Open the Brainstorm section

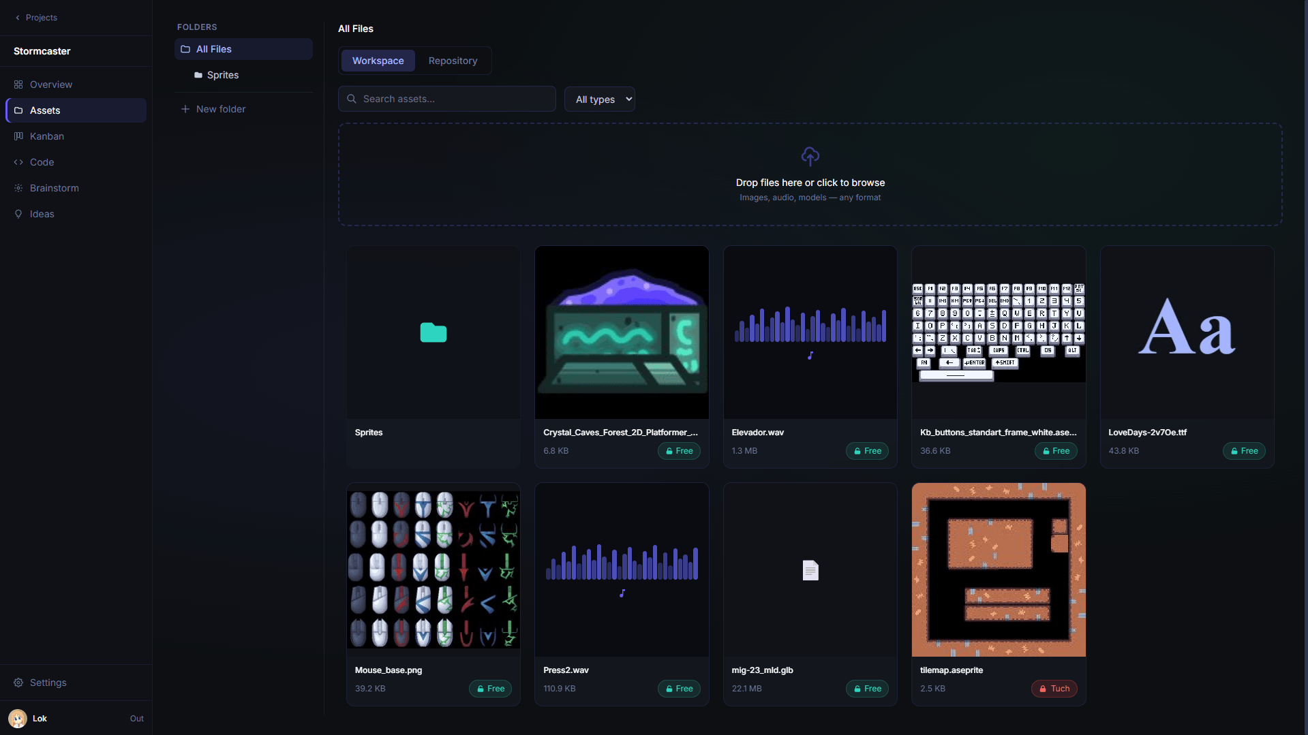76,188
